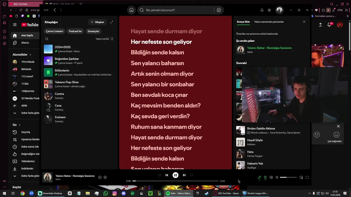Open Yabancı Pop-Slow playlist
Screen dimensions: 351x197
(79, 84)
